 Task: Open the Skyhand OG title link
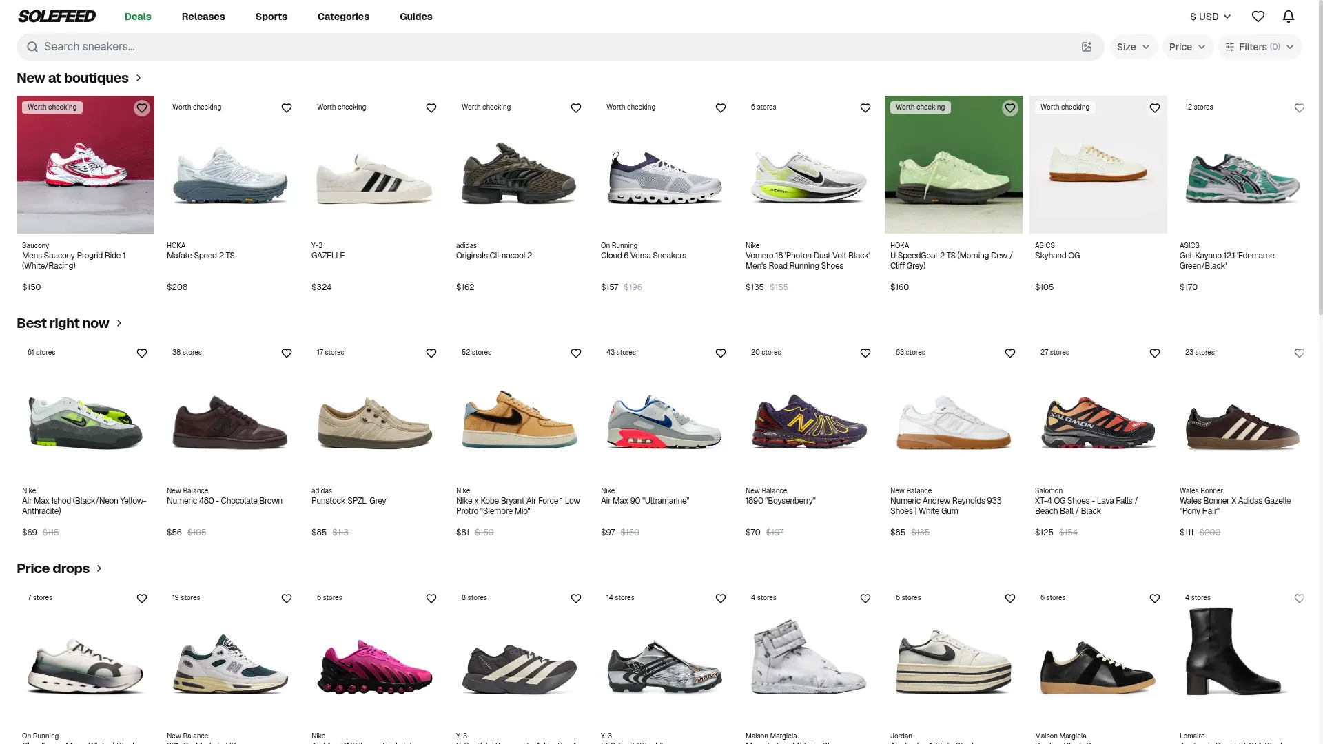[1057, 256]
